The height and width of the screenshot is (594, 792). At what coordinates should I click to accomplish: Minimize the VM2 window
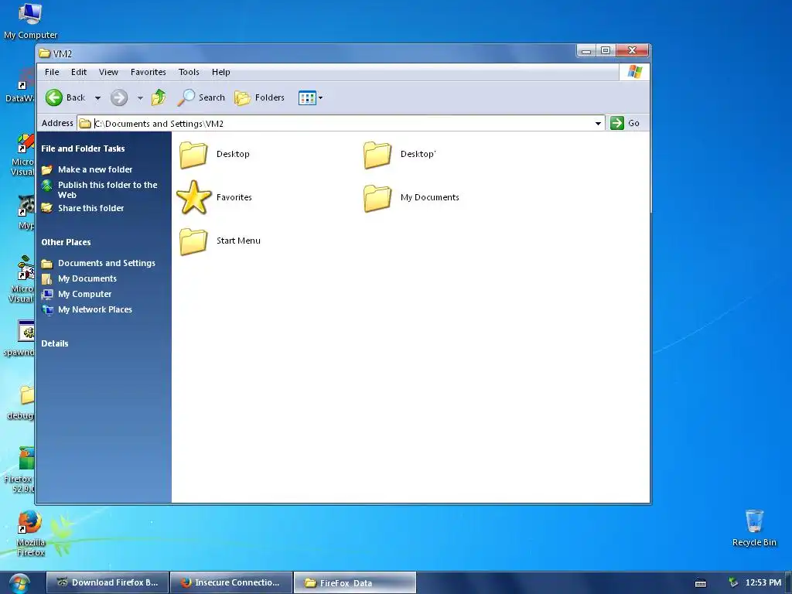[586, 50]
